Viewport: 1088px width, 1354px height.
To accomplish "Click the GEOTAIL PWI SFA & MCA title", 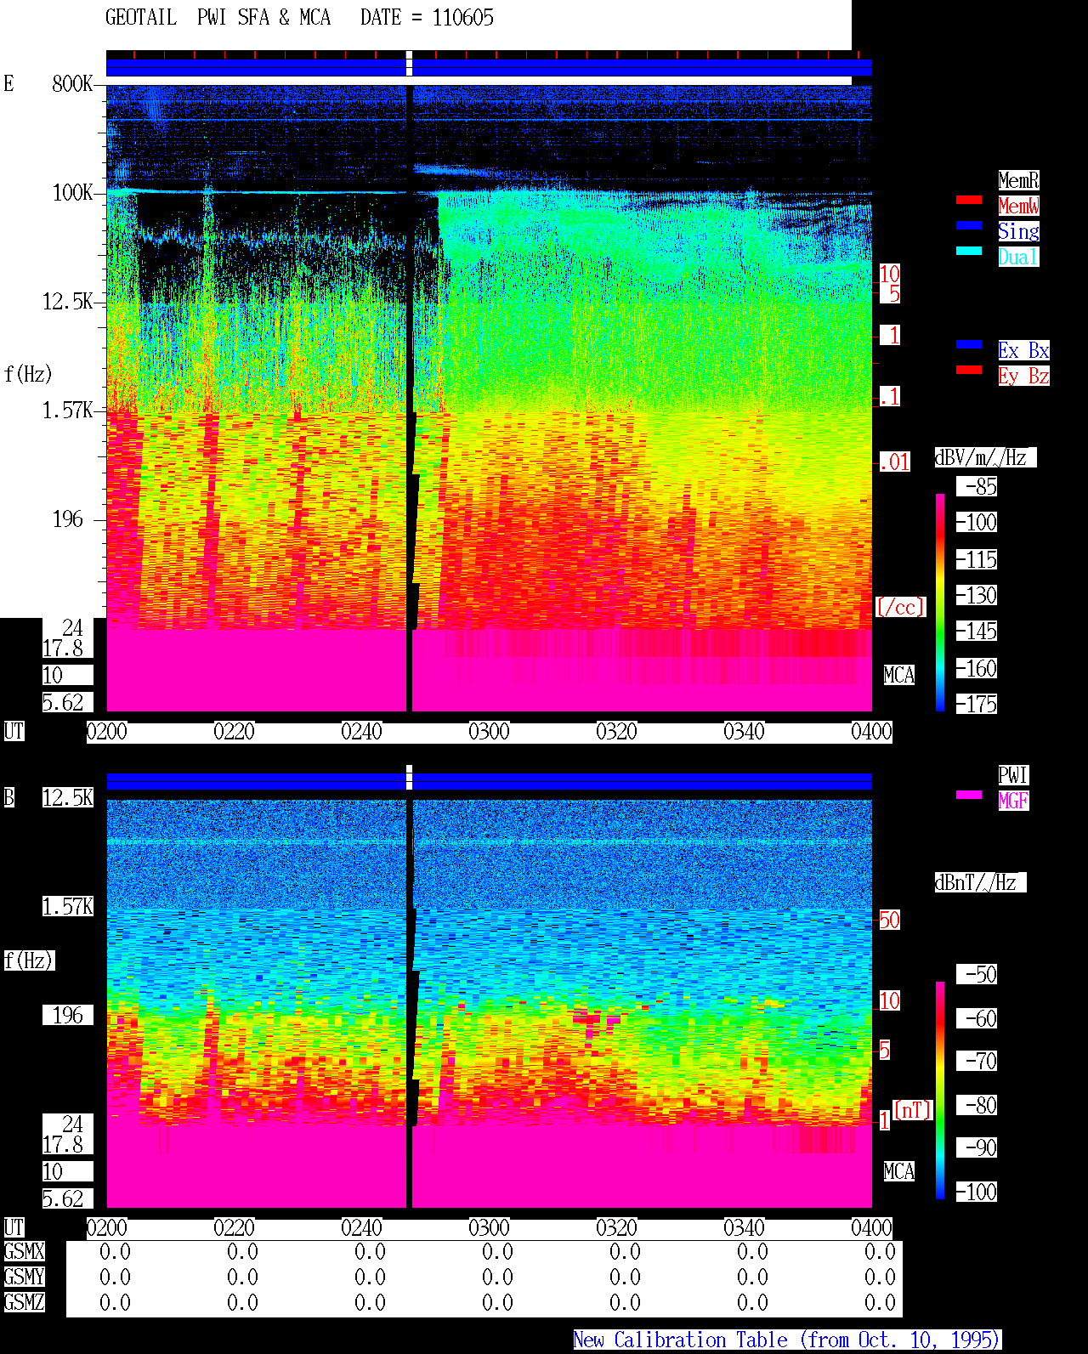I will pyautogui.click(x=218, y=18).
